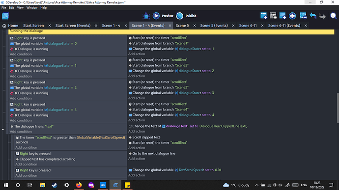Click the Publish globe icon
The height and width of the screenshot is (190, 339).
pyautogui.click(x=180, y=16)
